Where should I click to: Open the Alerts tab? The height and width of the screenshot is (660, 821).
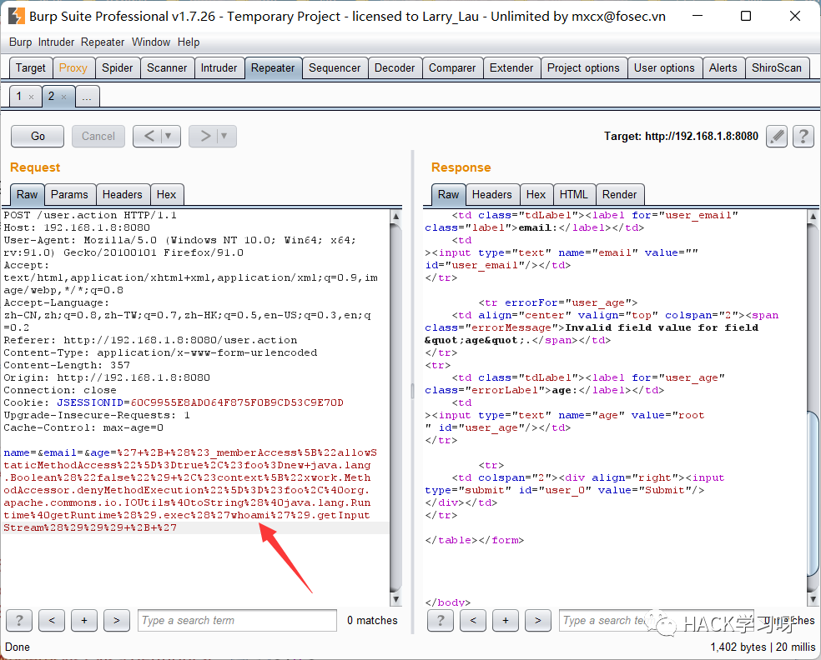click(723, 68)
